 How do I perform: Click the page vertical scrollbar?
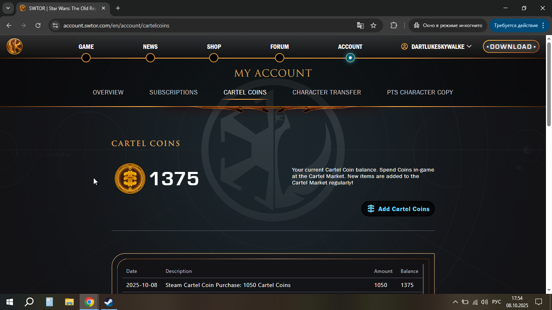[x=549, y=85]
